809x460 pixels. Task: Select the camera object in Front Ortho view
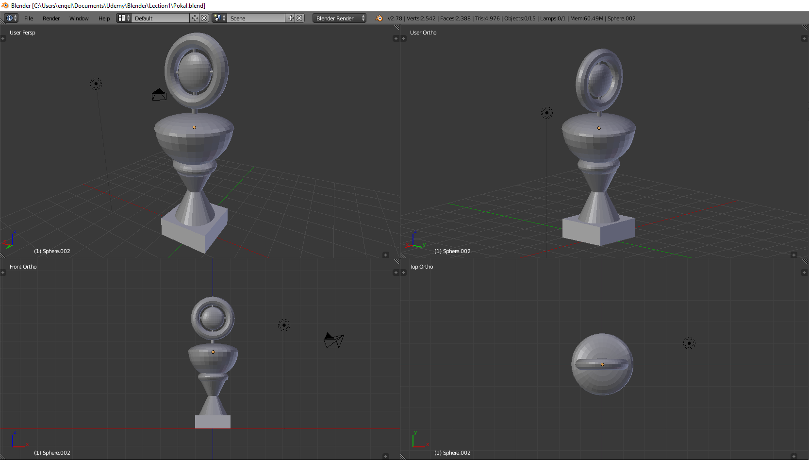(333, 341)
